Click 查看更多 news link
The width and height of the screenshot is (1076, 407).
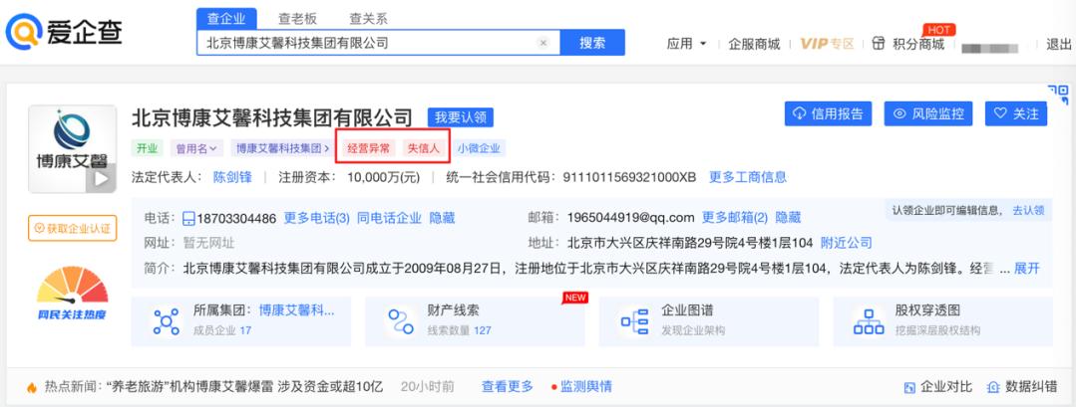(x=508, y=387)
